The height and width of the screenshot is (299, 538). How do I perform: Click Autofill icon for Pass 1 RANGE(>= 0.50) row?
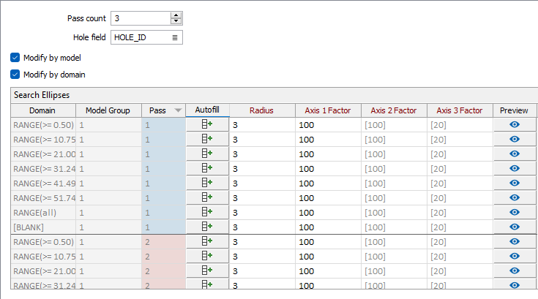[207, 124]
